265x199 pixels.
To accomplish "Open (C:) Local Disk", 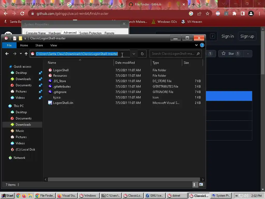I will (25, 150).
